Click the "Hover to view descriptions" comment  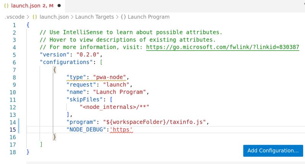point(128,40)
